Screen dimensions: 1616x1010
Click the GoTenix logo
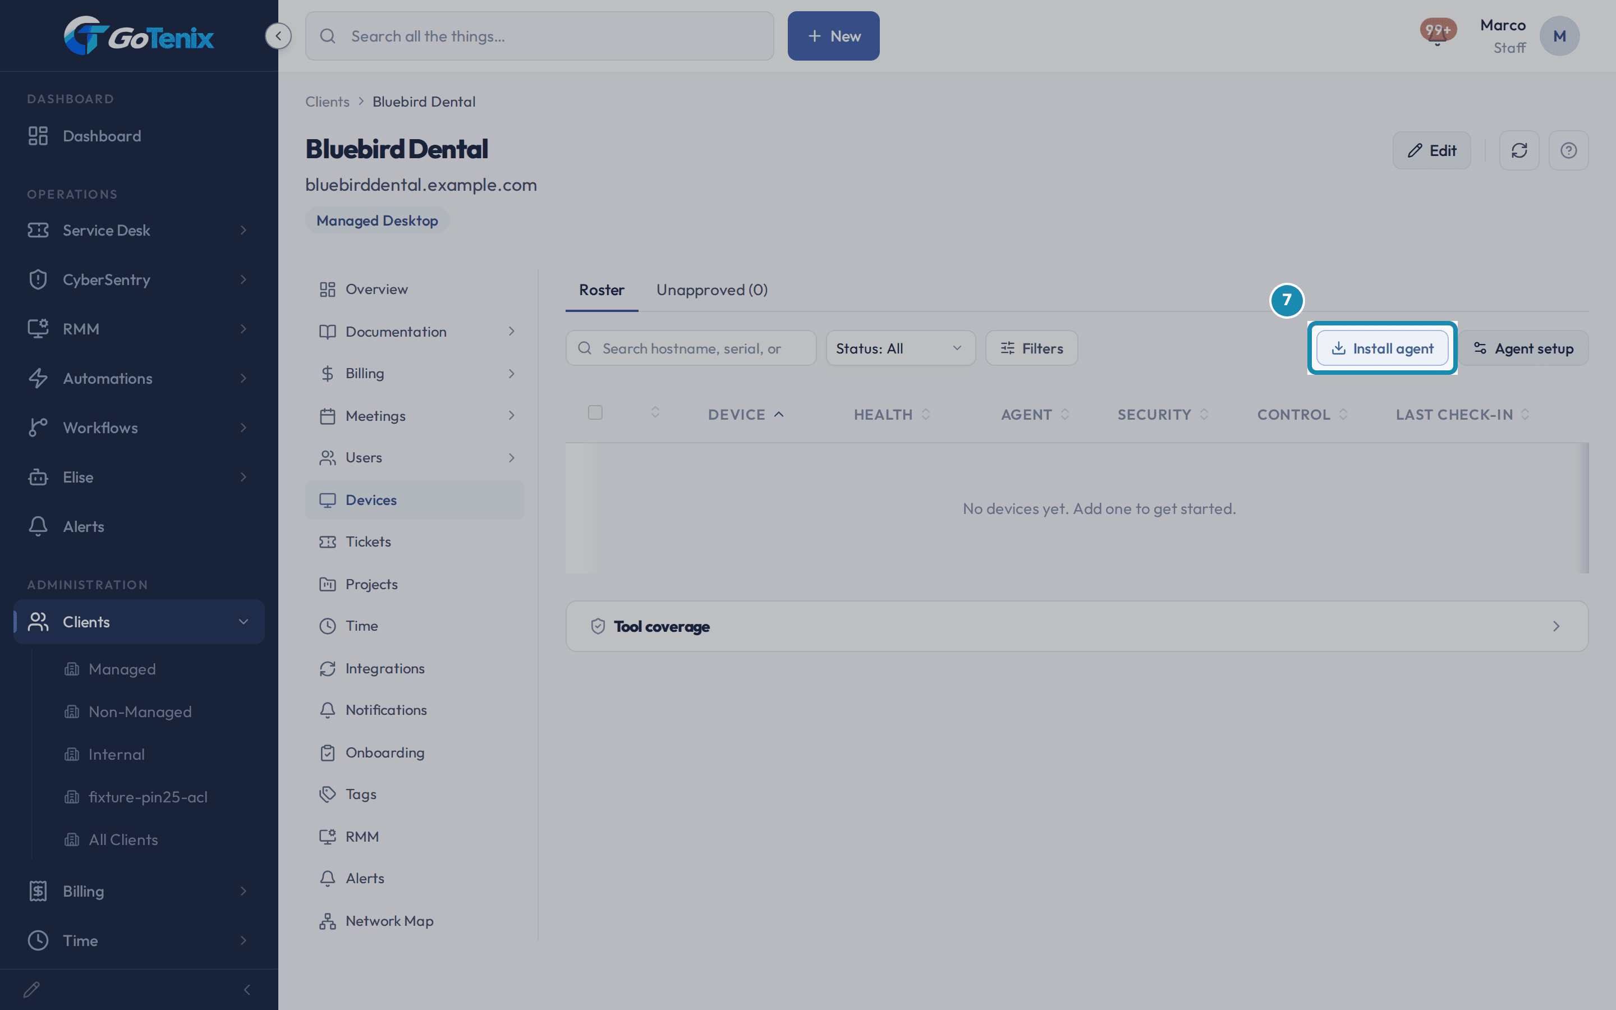tap(139, 36)
